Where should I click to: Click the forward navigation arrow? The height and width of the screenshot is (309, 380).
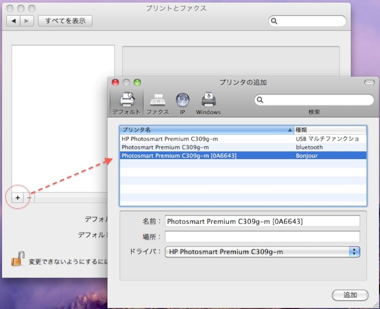pos(26,21)
